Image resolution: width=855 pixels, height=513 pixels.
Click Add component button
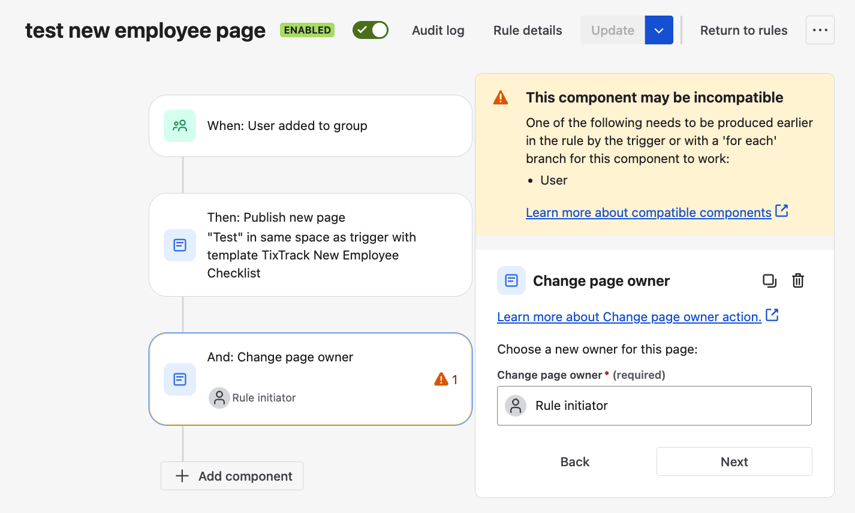(232, 476)
